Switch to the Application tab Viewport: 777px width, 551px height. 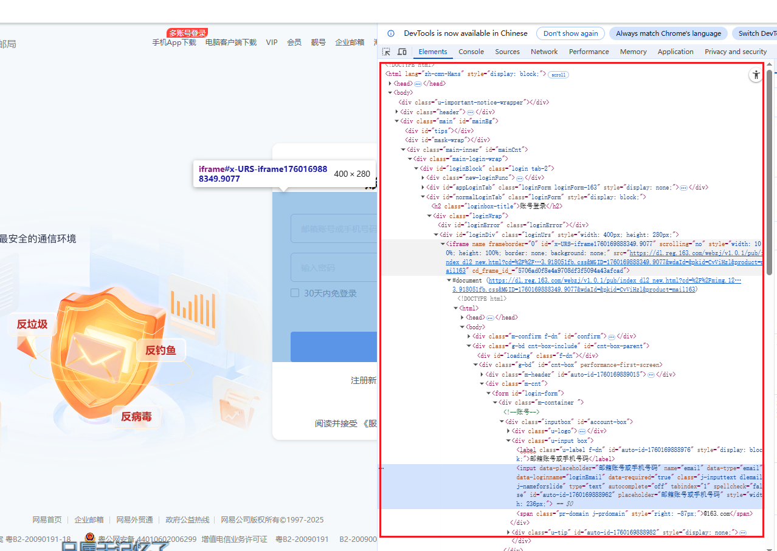675,52
